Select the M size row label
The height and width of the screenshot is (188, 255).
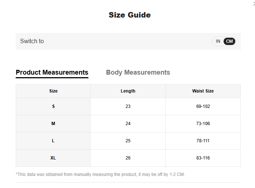[53, 124]
